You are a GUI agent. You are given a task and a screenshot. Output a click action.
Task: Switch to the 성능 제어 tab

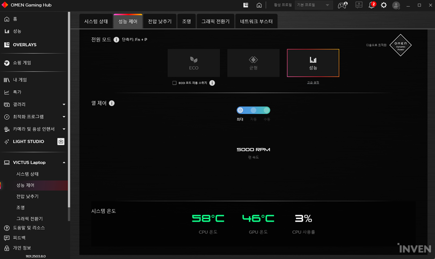(128, 21)
